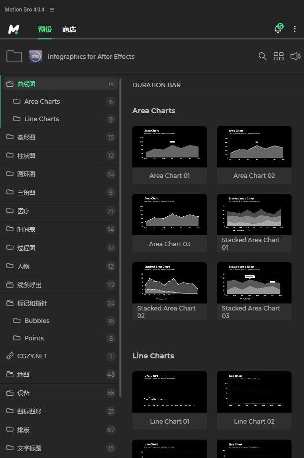Open the Motion Bro hamburger panel menu
This screenshot has height=458, width=304.
coord(52,9)
